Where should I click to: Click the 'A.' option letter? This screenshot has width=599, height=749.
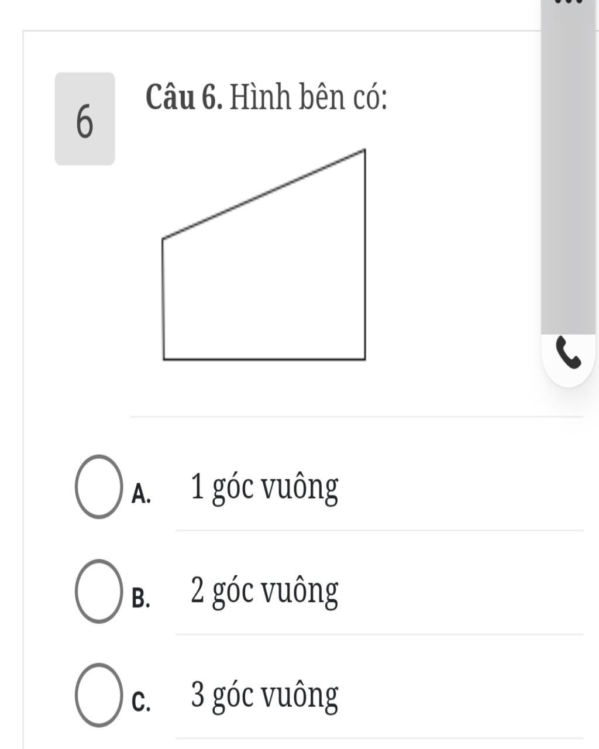pyautogui.click(x=141, y=494)
